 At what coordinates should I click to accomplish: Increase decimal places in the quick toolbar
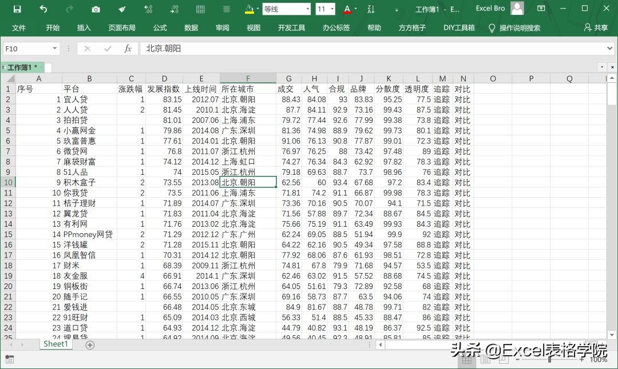[x=148, y=9]
